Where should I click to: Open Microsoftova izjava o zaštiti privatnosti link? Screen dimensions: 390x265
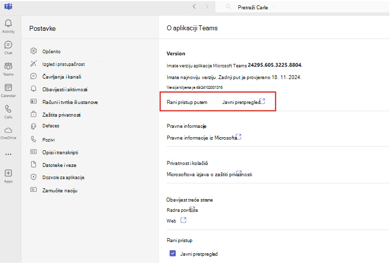(210, 174)
